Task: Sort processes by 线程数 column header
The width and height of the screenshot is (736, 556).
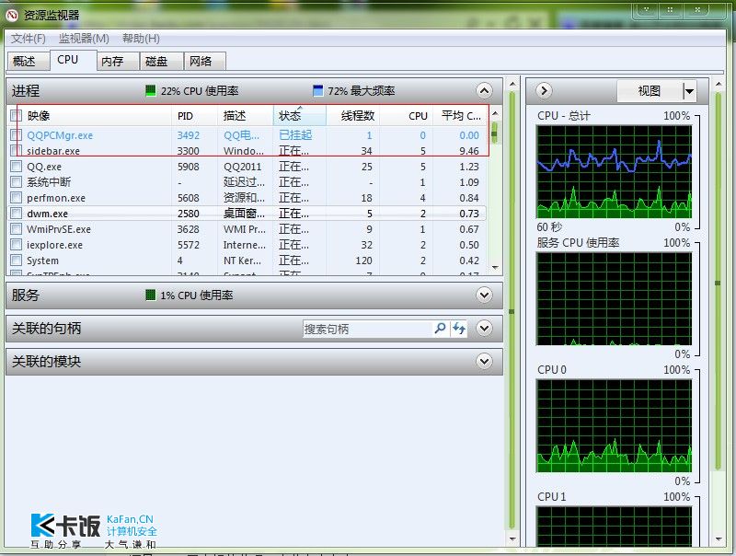Action: (353, 115)
